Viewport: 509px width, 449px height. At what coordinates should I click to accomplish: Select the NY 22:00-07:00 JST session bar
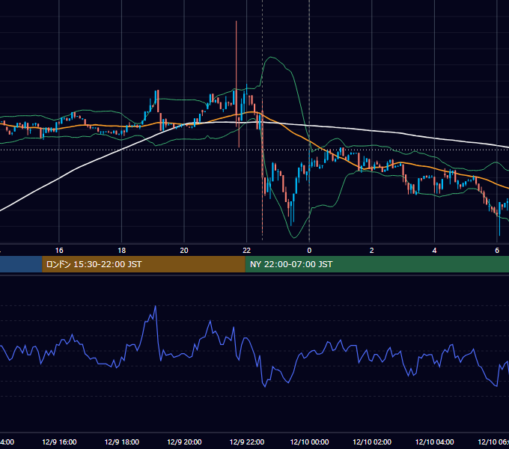377,264
